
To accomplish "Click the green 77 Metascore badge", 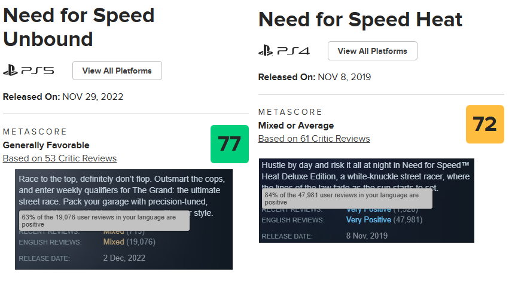I will pos(229,144).
